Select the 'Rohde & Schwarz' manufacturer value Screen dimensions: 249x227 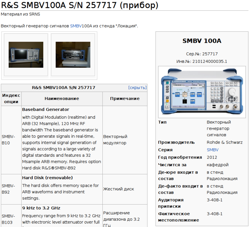(x=224, y=142)
